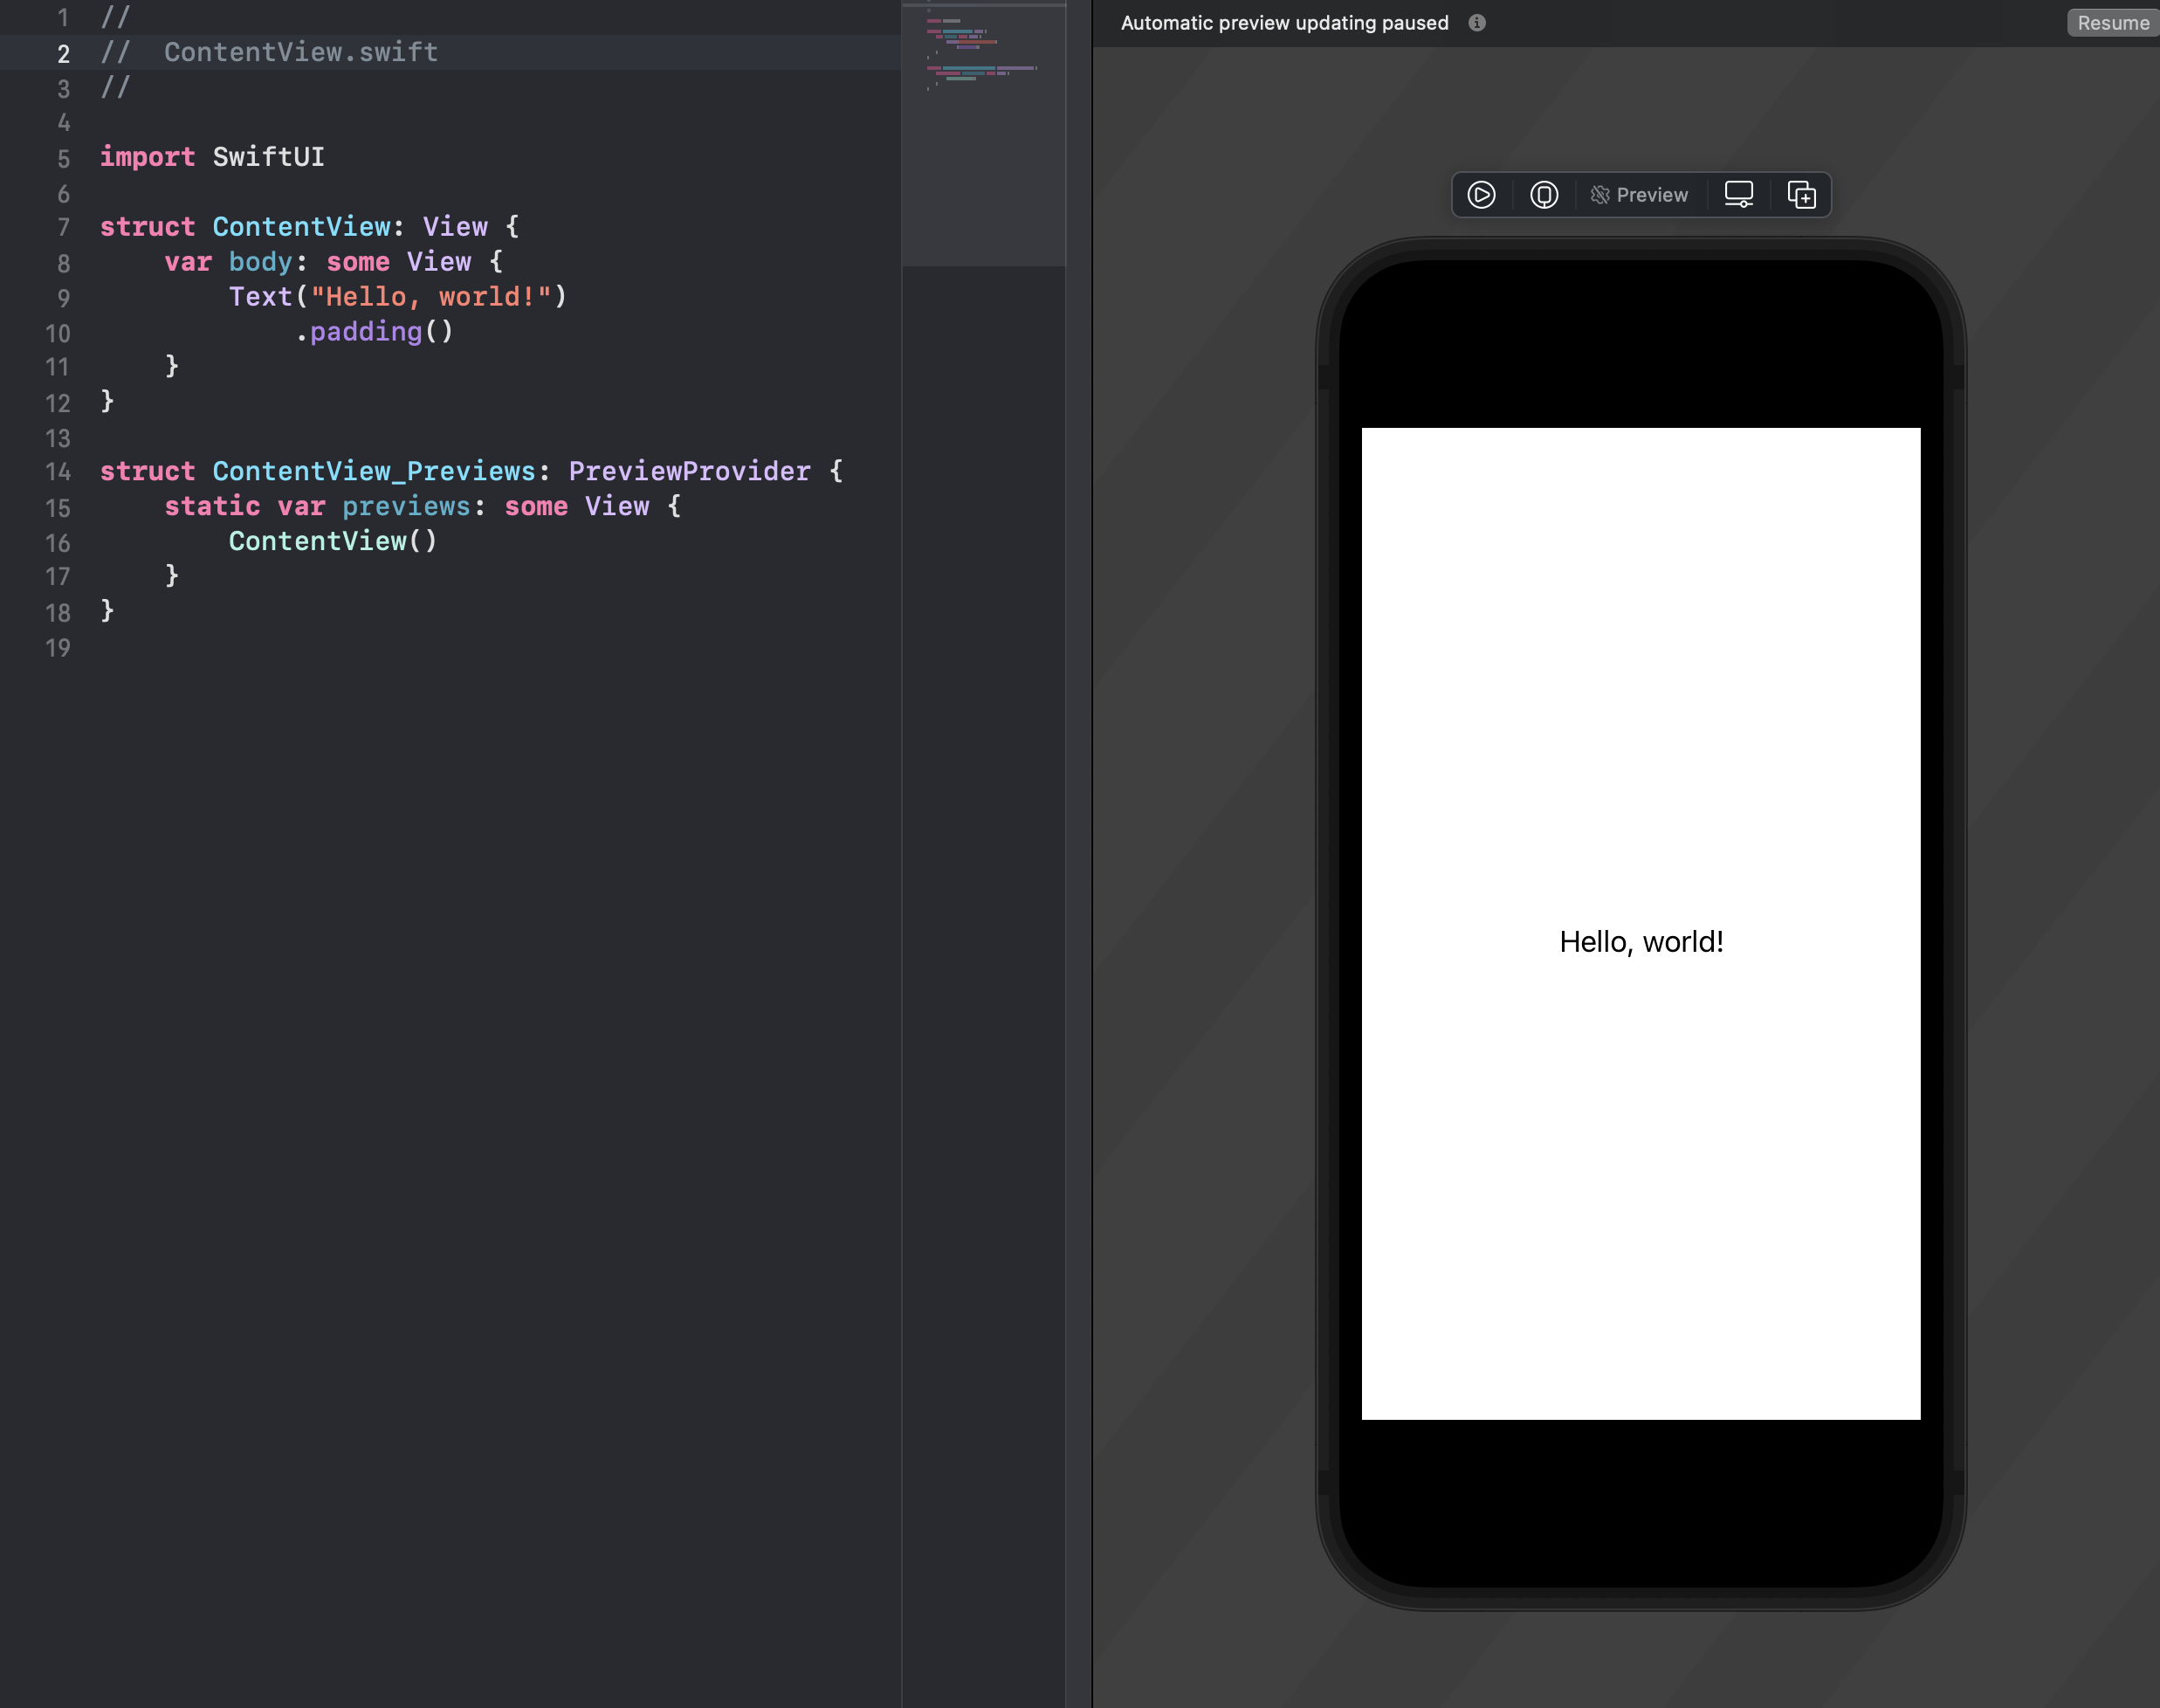Click the Automatic preview updating paused text
Image resolution: width=2160 pixels, height=1708 pixels.
pyautogui.click(x=1284, y=23)
